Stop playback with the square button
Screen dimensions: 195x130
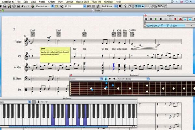coord(161,19)
